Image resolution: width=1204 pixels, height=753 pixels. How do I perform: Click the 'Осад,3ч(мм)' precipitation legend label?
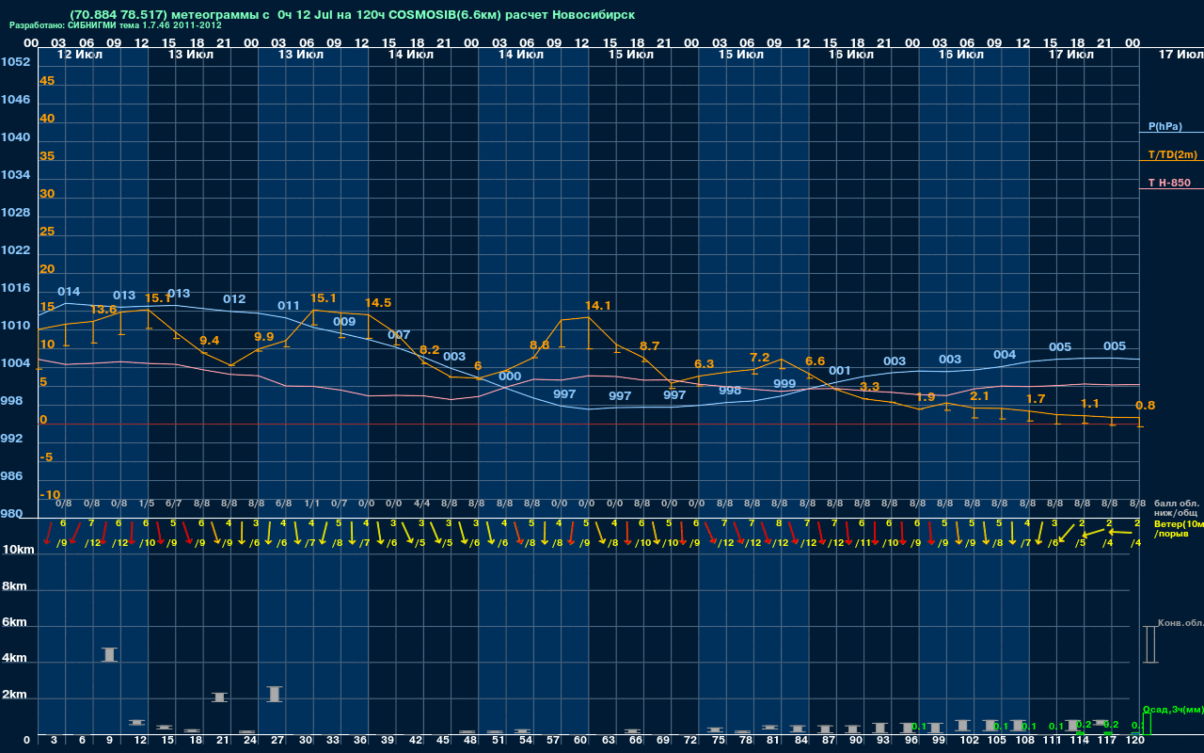(1173, 709)
